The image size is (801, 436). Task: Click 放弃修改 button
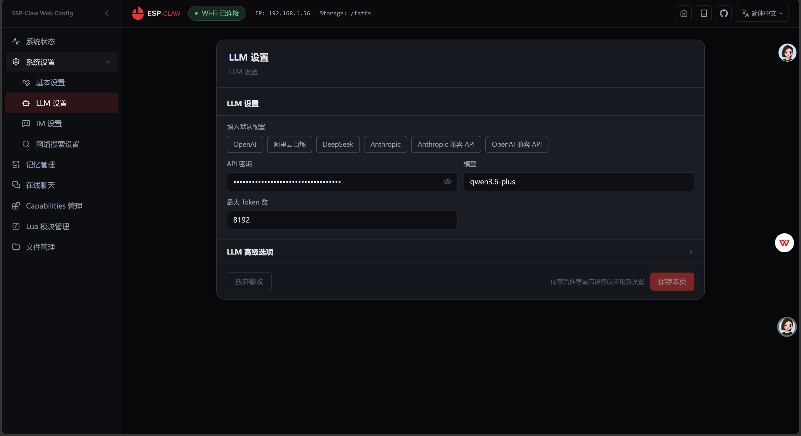[x=249, y=282]
